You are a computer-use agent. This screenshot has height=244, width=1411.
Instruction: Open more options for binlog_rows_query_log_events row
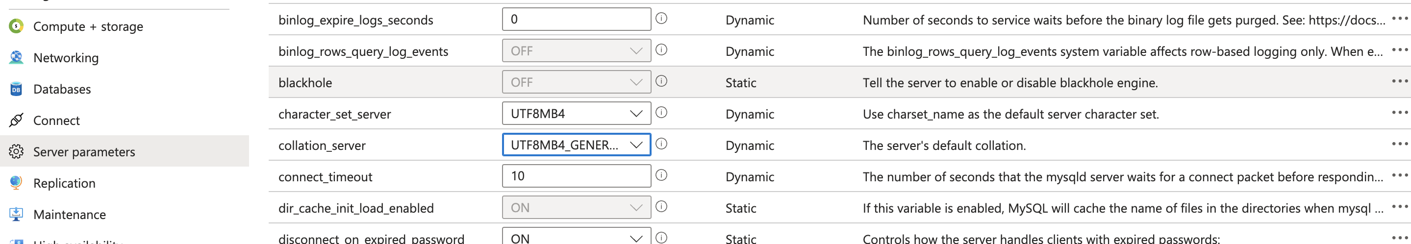(1400, 50)
